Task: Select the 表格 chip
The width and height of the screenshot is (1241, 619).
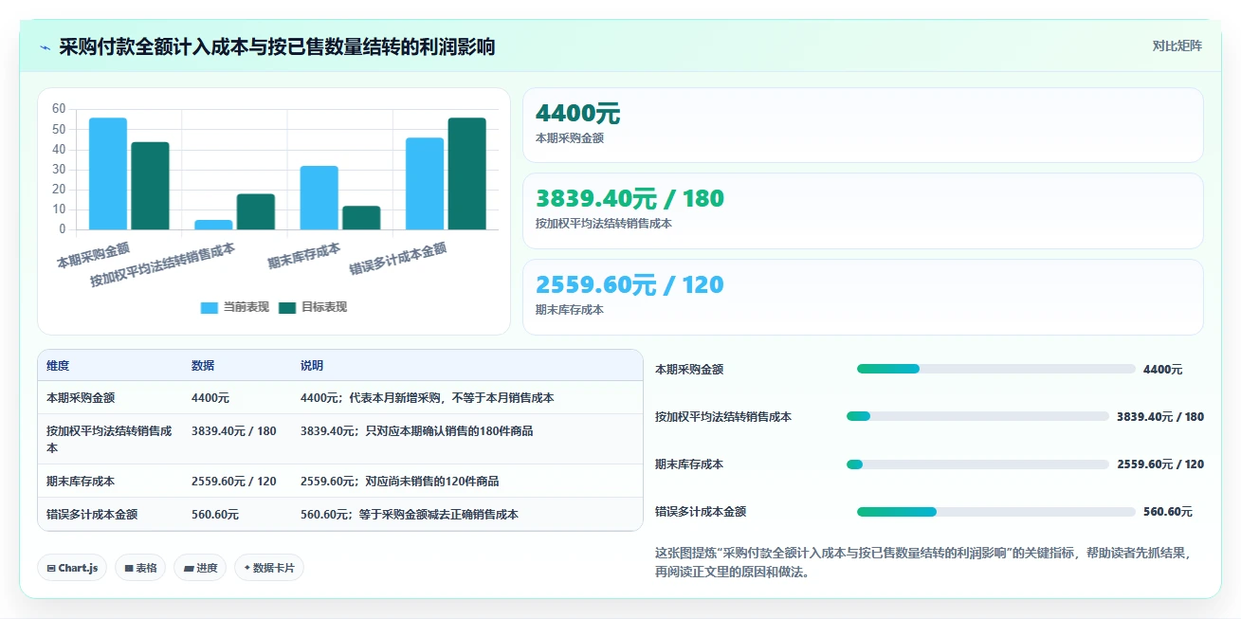Action: tap(140, 568)
